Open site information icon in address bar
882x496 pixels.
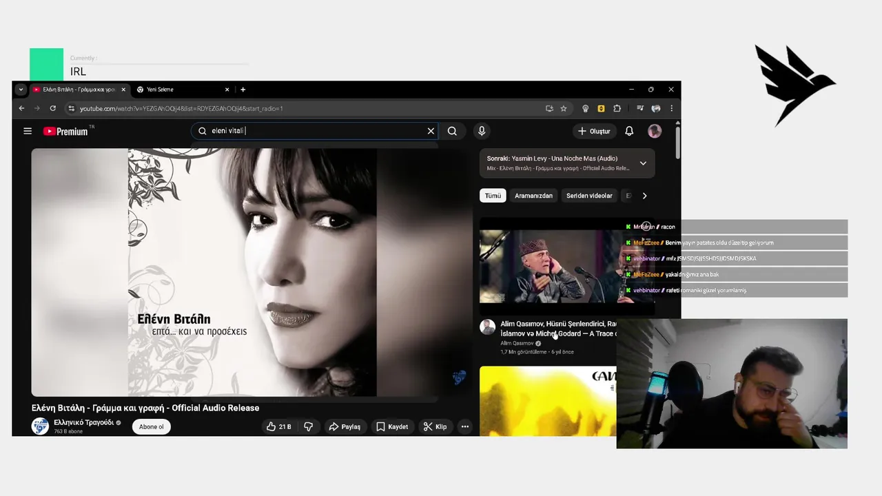click(70, 108)
